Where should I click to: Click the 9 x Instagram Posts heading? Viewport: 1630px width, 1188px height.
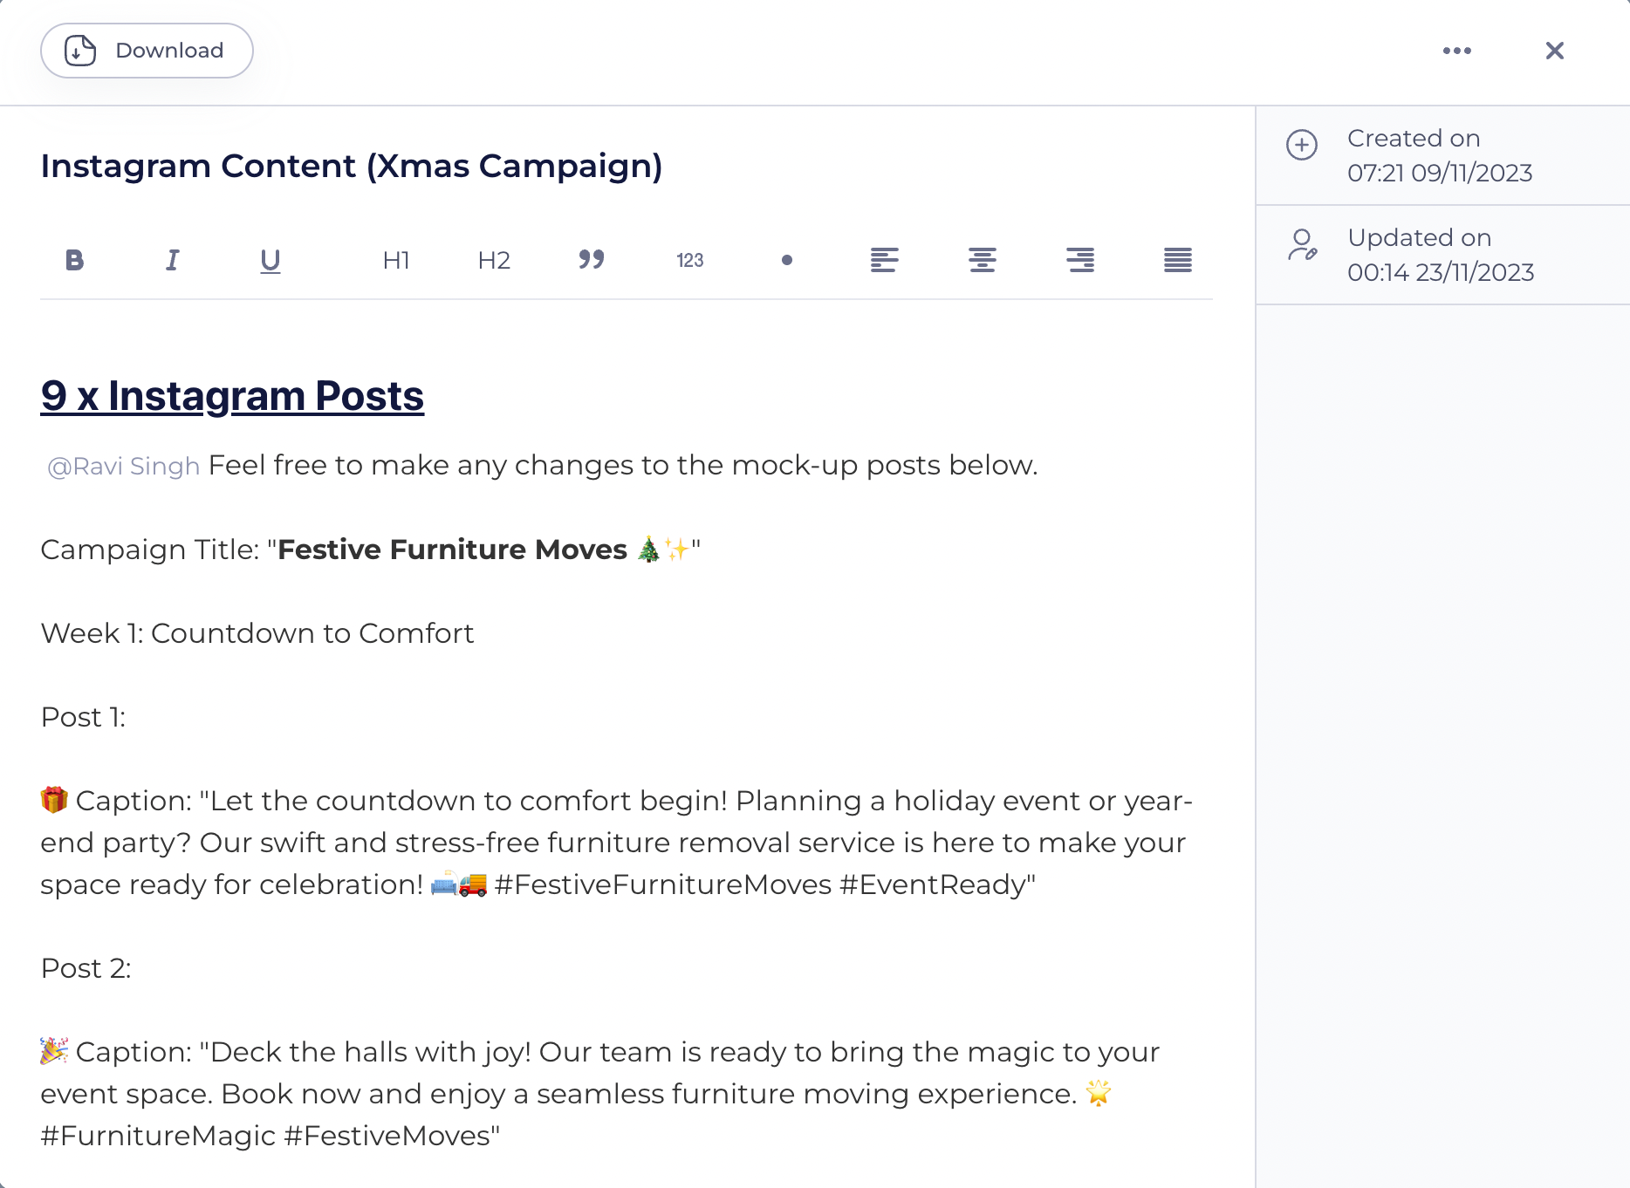[232, 396]
